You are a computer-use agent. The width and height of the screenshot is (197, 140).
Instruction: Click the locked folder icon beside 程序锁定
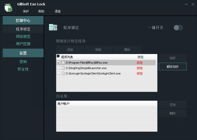pos(53,27)
